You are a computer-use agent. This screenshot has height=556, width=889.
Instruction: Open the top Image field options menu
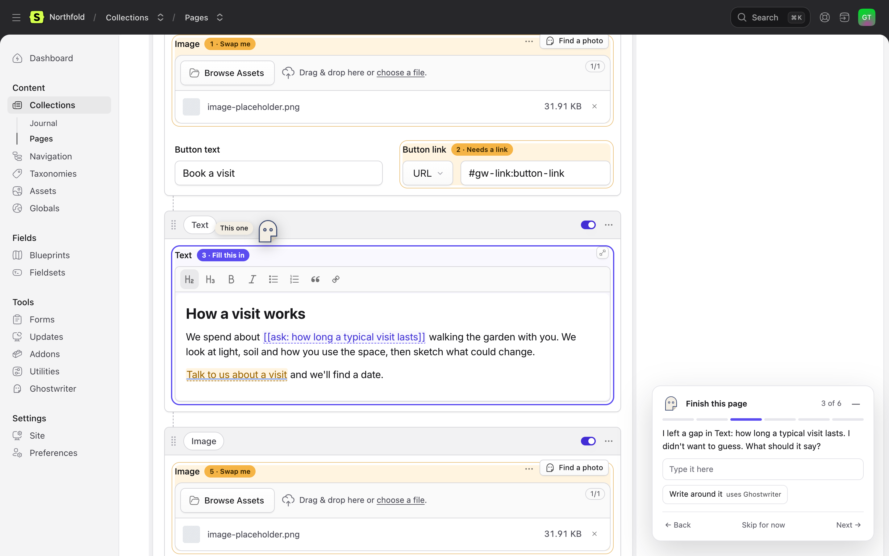click(x=529, y=42)
